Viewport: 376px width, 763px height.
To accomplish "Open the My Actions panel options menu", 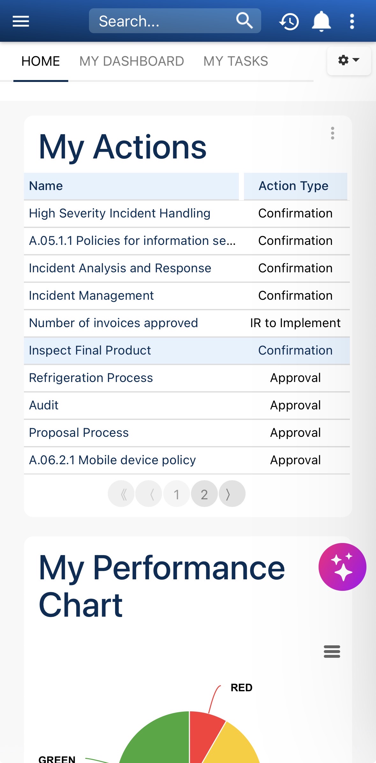I will (x=332, y=133).
